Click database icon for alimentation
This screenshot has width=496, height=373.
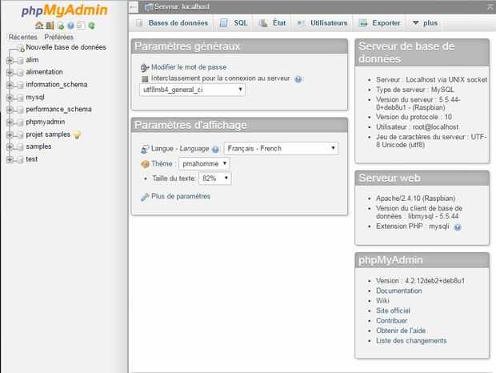(x=20, y=73)
